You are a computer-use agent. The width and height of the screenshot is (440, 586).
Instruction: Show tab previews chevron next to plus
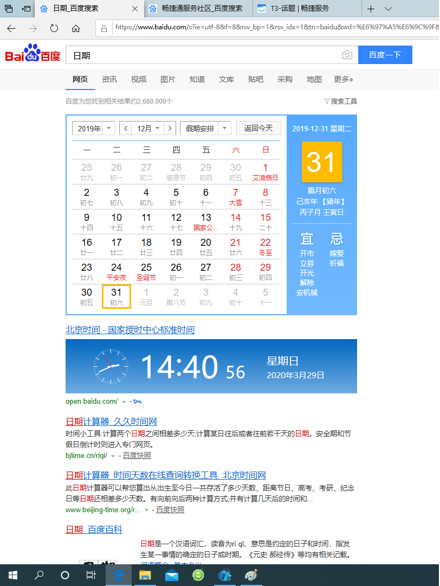pos(388,9)
